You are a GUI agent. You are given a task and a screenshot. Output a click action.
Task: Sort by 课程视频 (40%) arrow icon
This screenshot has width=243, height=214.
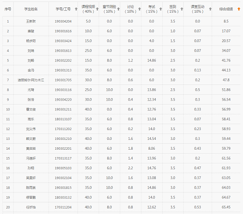pyautogui.click(x=97, y=9)
